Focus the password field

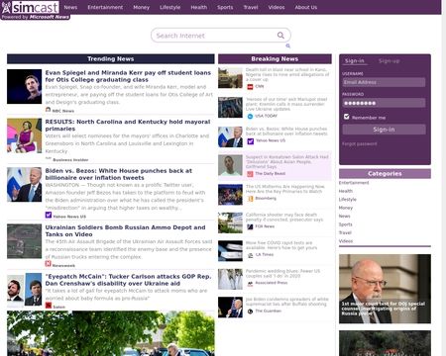pyautogui.click(x=384, y=103)
